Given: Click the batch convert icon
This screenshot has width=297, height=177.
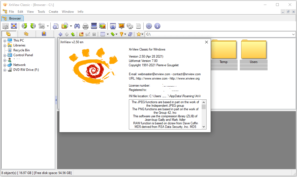Looking at the screenshot, I should click(x=65, y=26).
